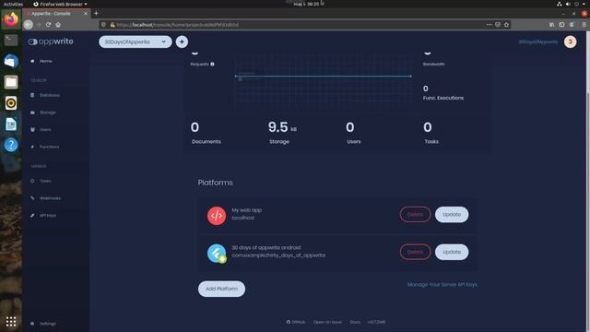Viewport: 590px width, 332px height.
Task: Open the page actions three-dots menu
Action: tap(489, 25)
